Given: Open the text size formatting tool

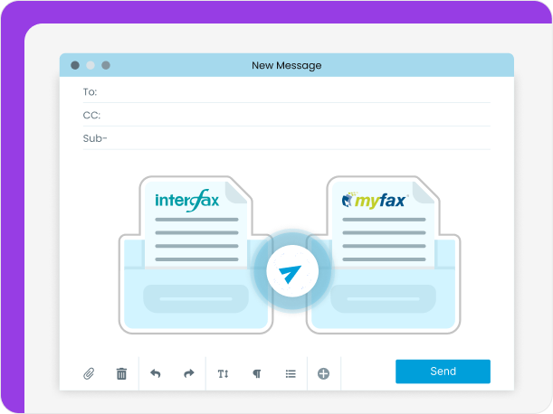Looking at the screenshot, I should [223, 373].
